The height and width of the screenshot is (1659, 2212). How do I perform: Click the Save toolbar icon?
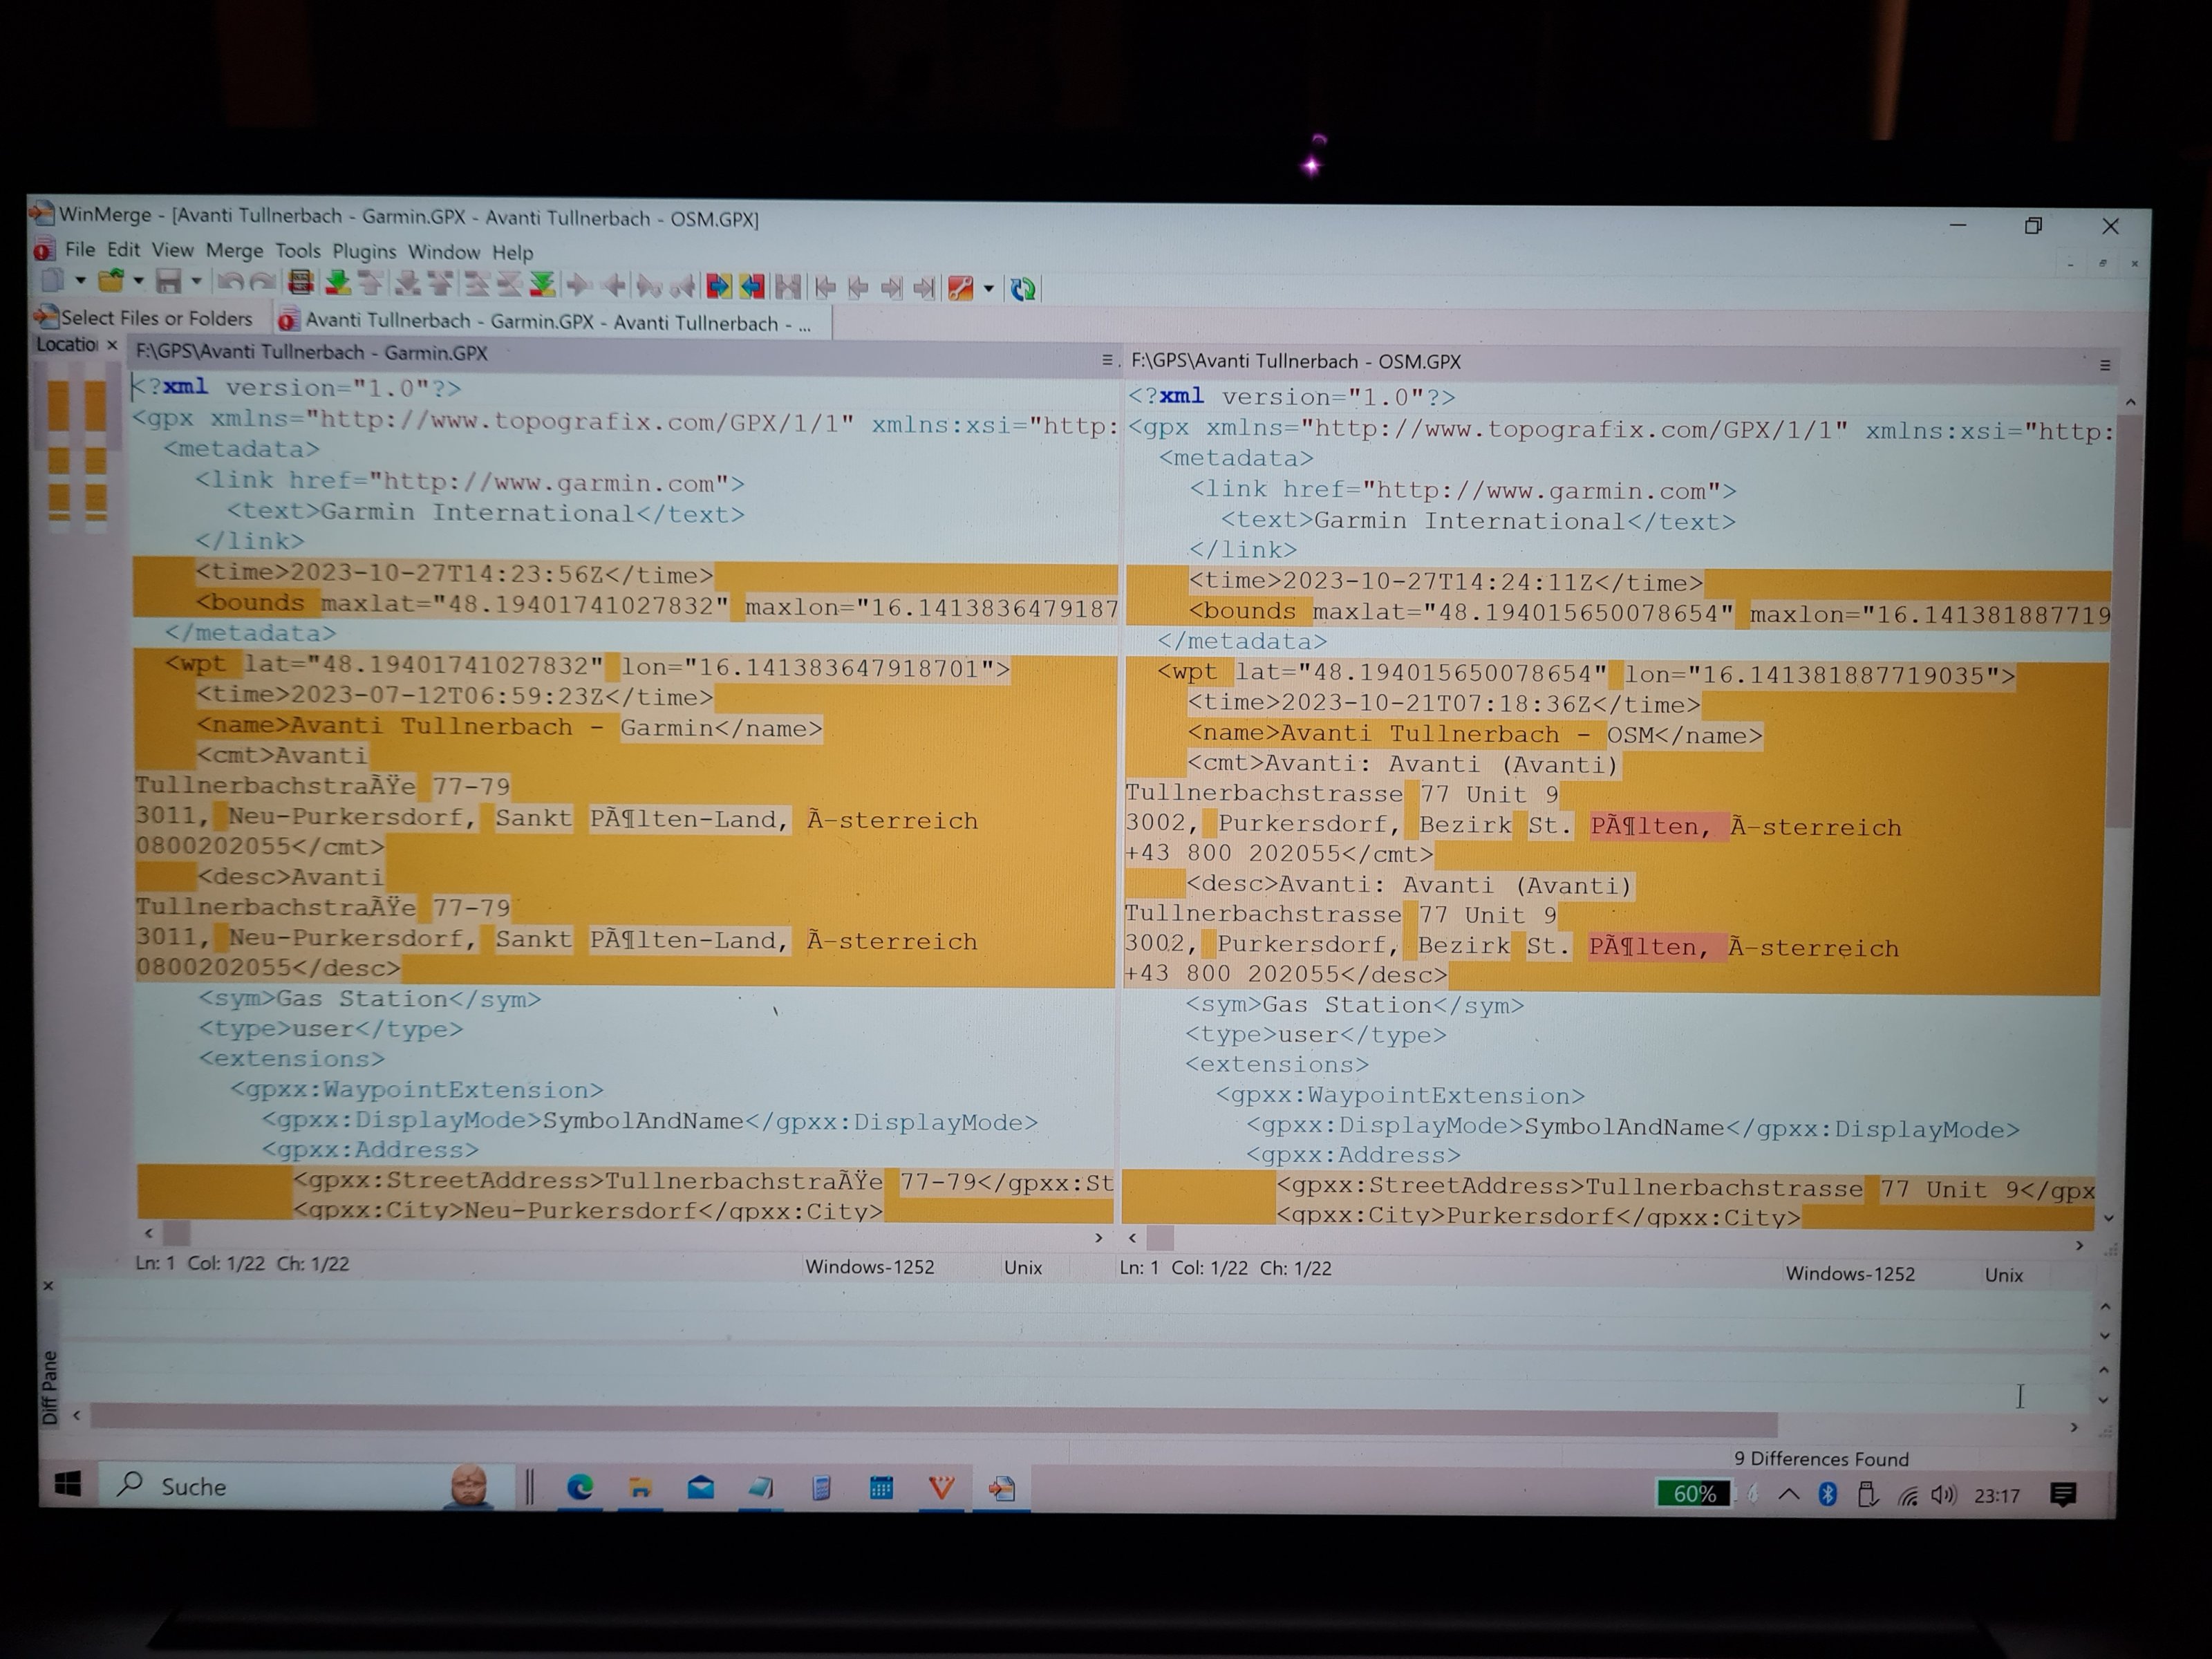click(x=168, y=283)
